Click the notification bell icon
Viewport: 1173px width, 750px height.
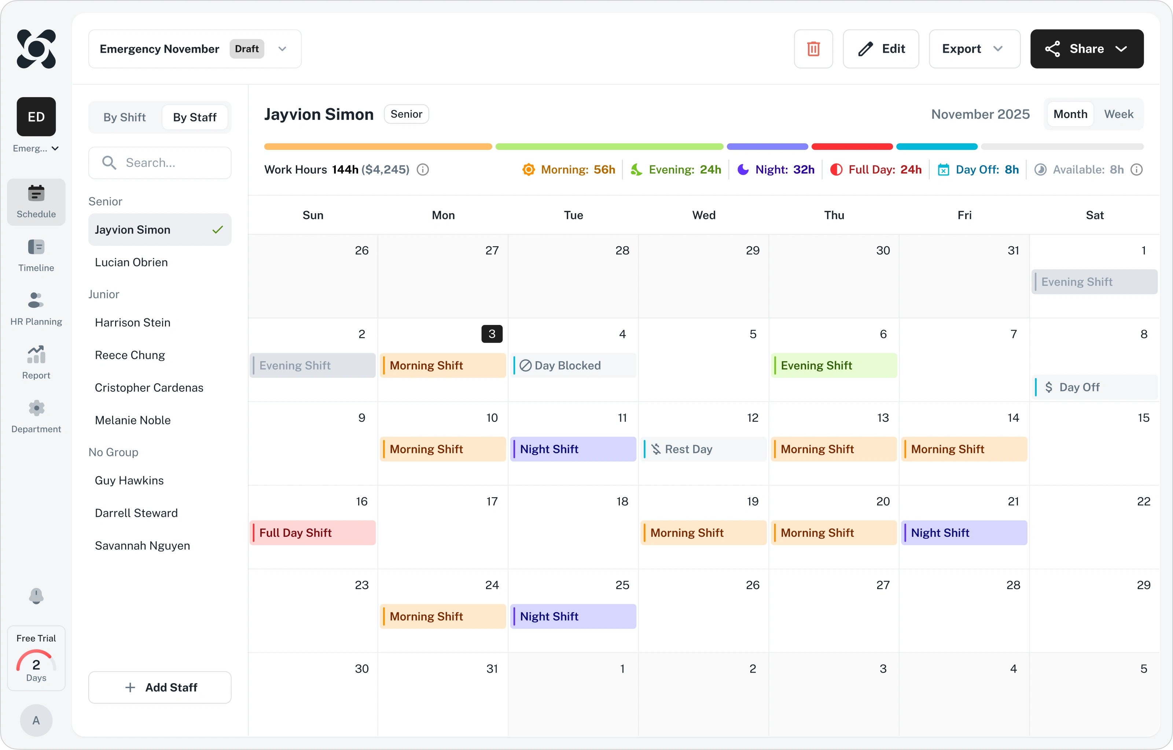[36, 596]
